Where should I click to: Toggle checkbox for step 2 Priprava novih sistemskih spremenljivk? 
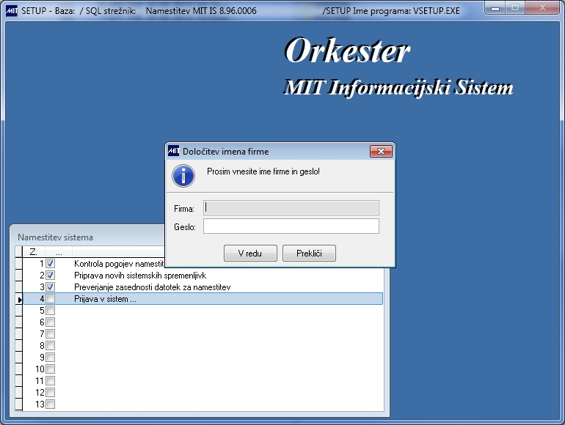click(51, 276)
